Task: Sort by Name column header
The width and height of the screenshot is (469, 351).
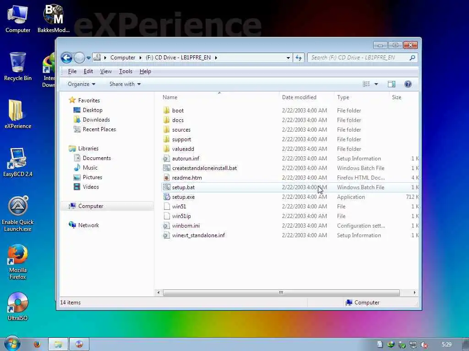Action: point(170,97)
